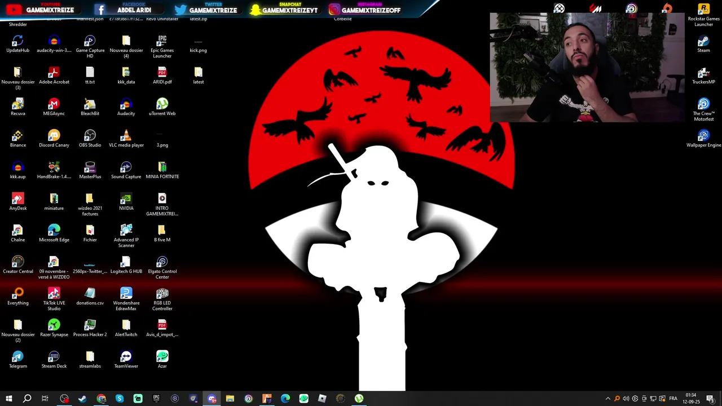Launch OBS Studio from the desktop
Screen dimensions: 722x406
(90, 139)
